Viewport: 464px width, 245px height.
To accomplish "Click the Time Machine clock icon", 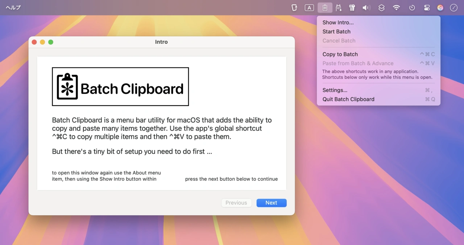I will point(412,8).
